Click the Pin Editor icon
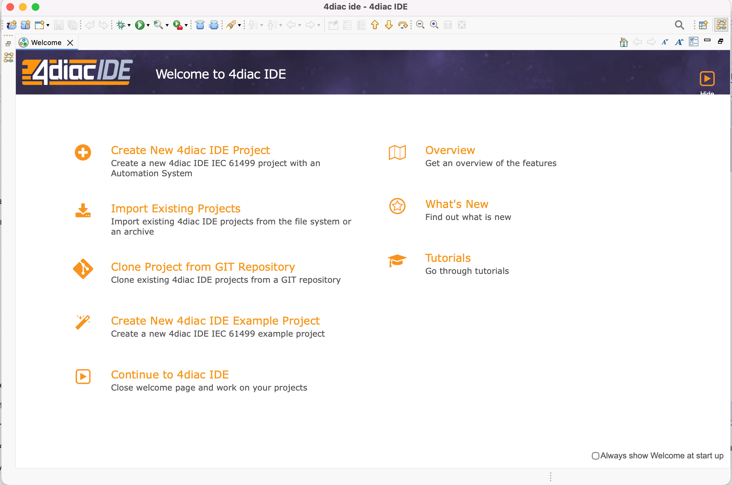 333,25
